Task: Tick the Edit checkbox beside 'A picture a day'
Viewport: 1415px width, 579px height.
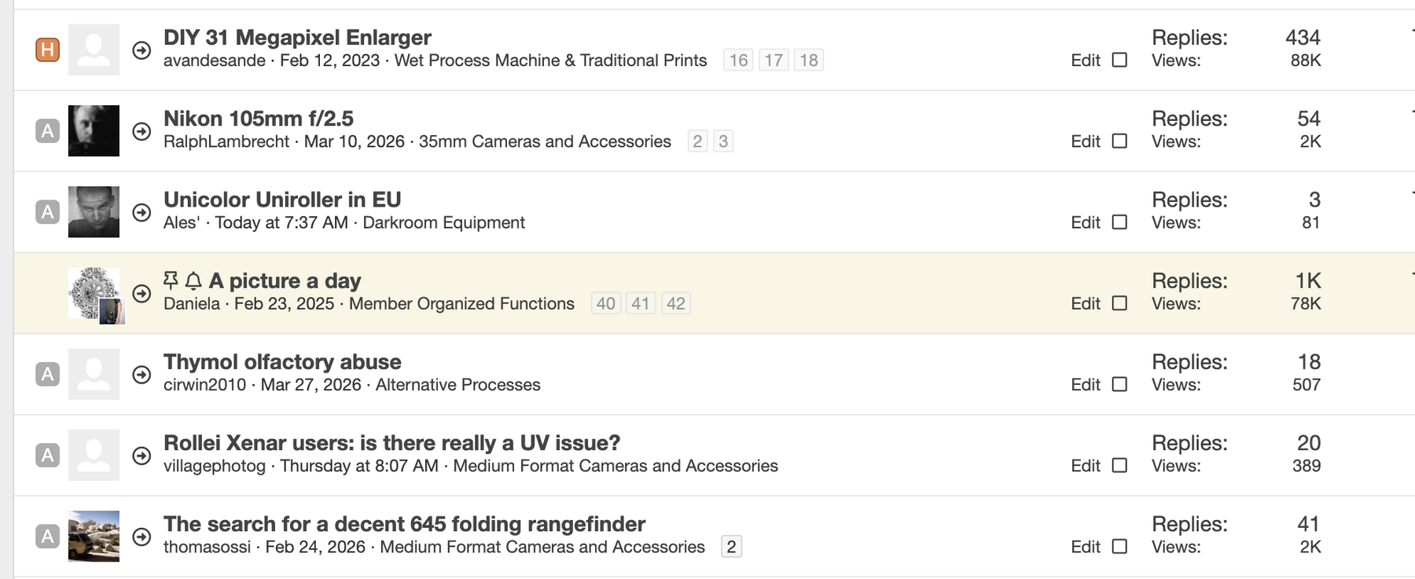Action: tap(1119, 303)
